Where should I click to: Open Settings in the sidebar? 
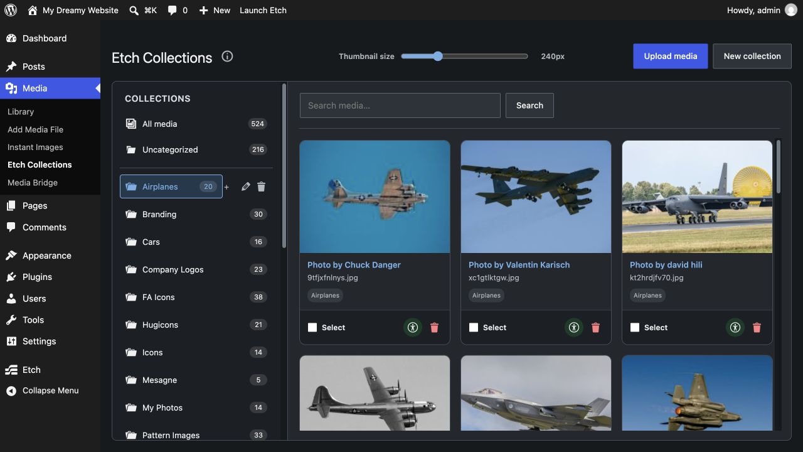tap(50, 342)
